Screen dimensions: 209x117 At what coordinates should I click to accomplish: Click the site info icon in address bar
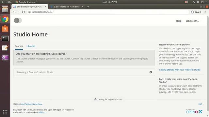coord(29,12)
